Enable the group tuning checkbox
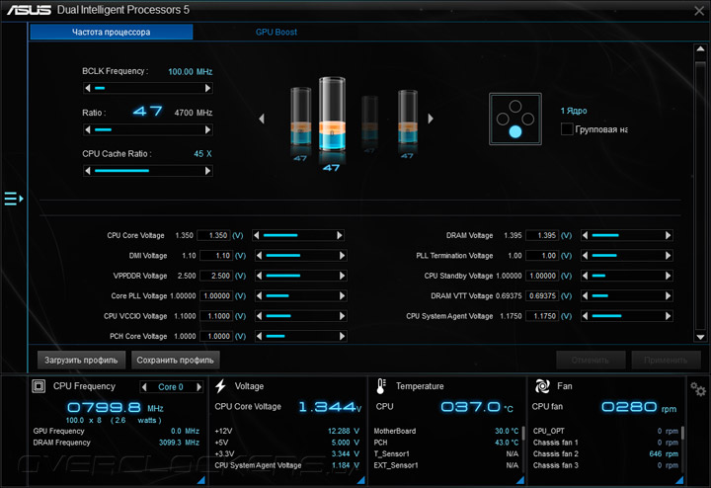Screen dimensions: 711x488 coord(567,129)
